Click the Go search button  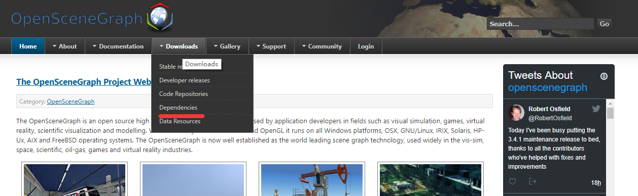click(604, 24)
